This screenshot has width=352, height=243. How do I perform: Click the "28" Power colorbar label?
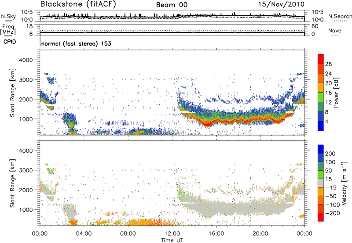coord(328,64)
